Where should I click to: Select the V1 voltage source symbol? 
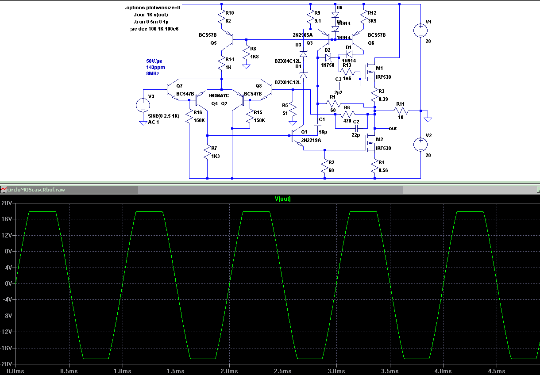pyautogui.click(x=420, y=31)
